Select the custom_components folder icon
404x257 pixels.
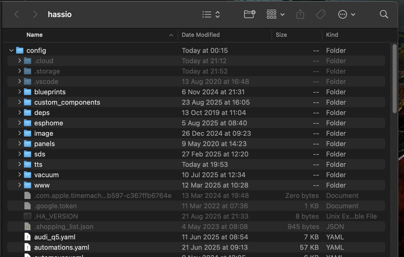[28, 102]
